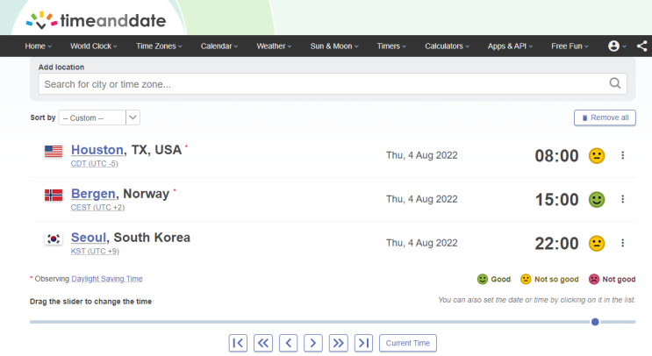Open the KST (UTC +9) time zone link
652x356 pixels.
[x=95, y=252]
